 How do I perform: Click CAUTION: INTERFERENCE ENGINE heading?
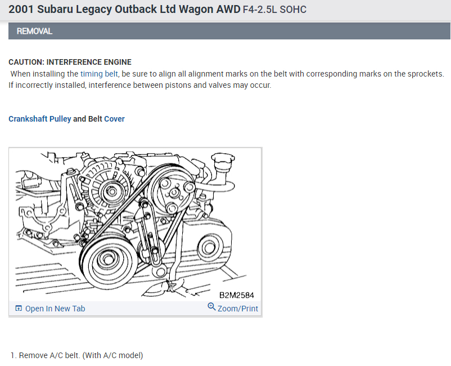(70, 62)
